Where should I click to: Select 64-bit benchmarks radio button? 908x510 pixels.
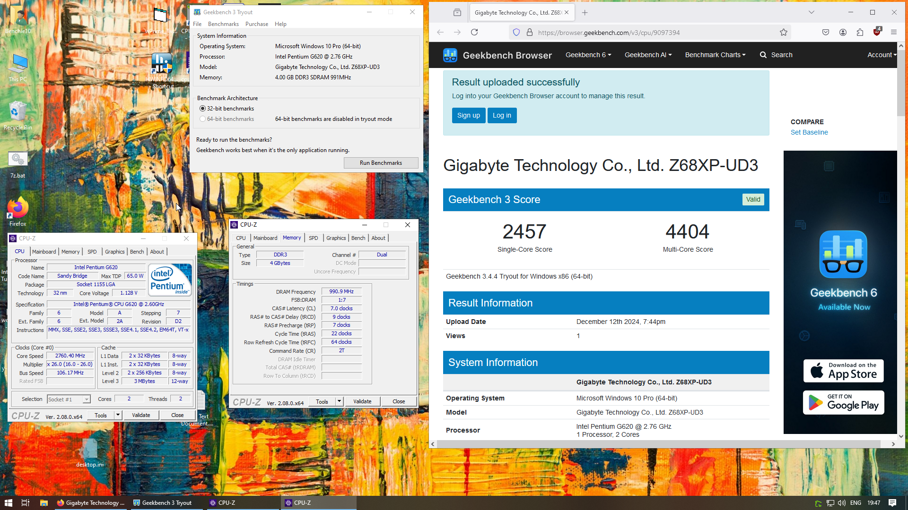[202, 119]
